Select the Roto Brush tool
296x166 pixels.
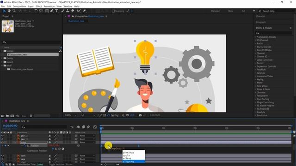click(x=79, y=11)
